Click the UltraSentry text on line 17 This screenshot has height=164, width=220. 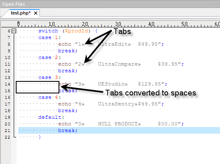[x=116, y=104]
